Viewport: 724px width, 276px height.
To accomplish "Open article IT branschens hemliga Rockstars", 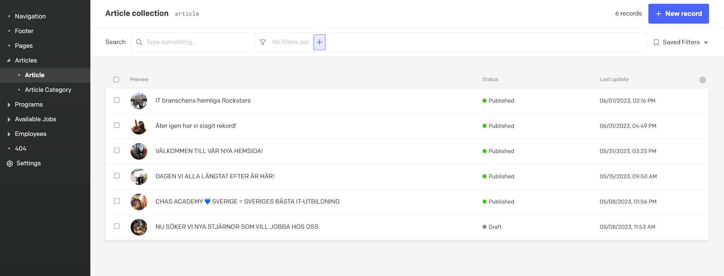I will point(203,101).
